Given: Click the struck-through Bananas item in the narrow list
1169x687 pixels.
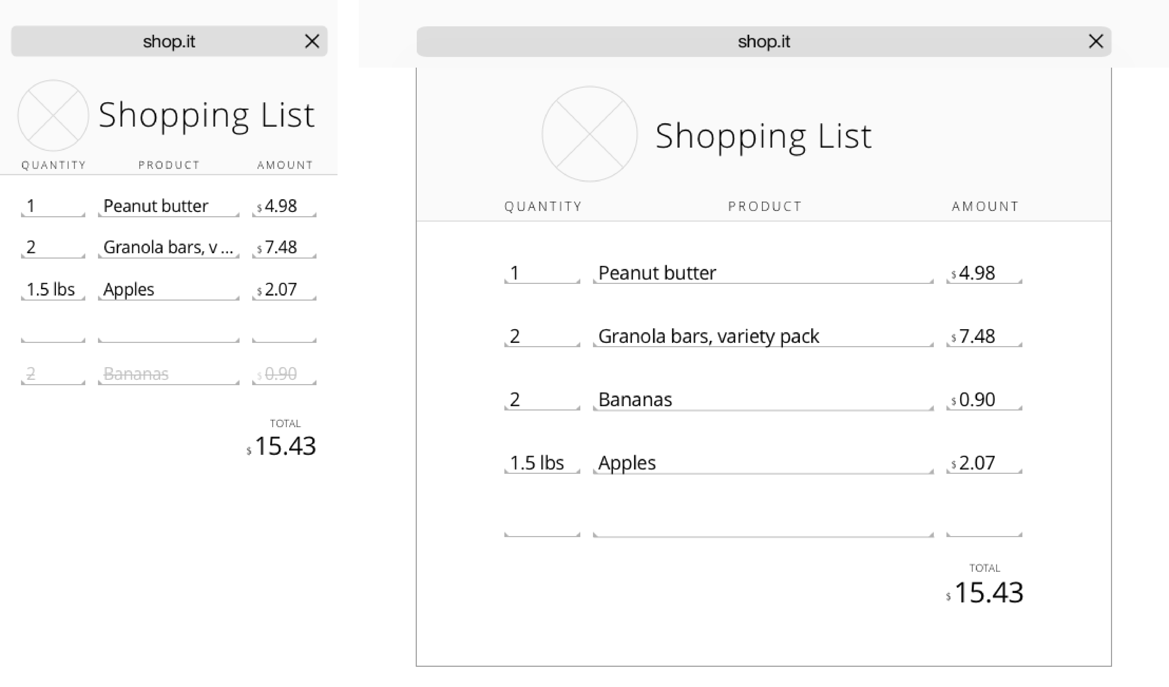Looking at the screenshot, I should (x=168, y=374).
